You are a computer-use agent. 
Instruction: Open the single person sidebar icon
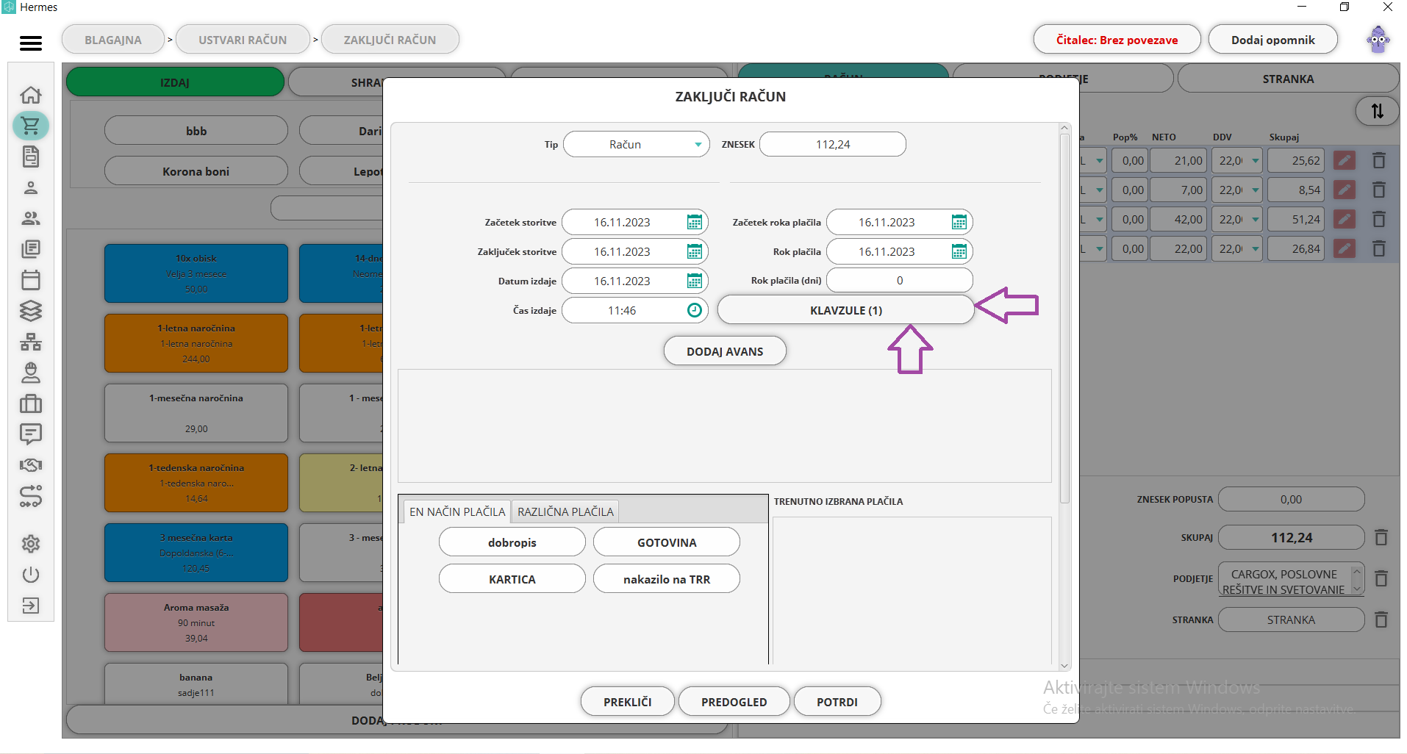[31, 187]
